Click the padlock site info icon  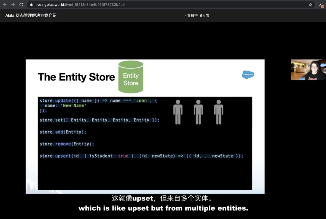tap(31, 5)
